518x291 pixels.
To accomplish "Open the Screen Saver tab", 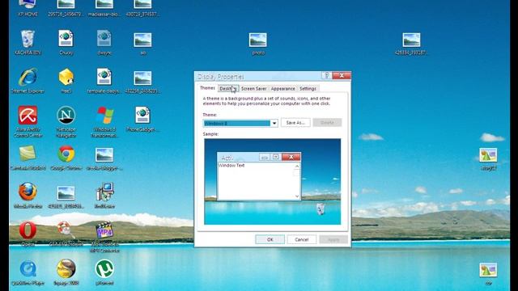I will click(253, 88).
